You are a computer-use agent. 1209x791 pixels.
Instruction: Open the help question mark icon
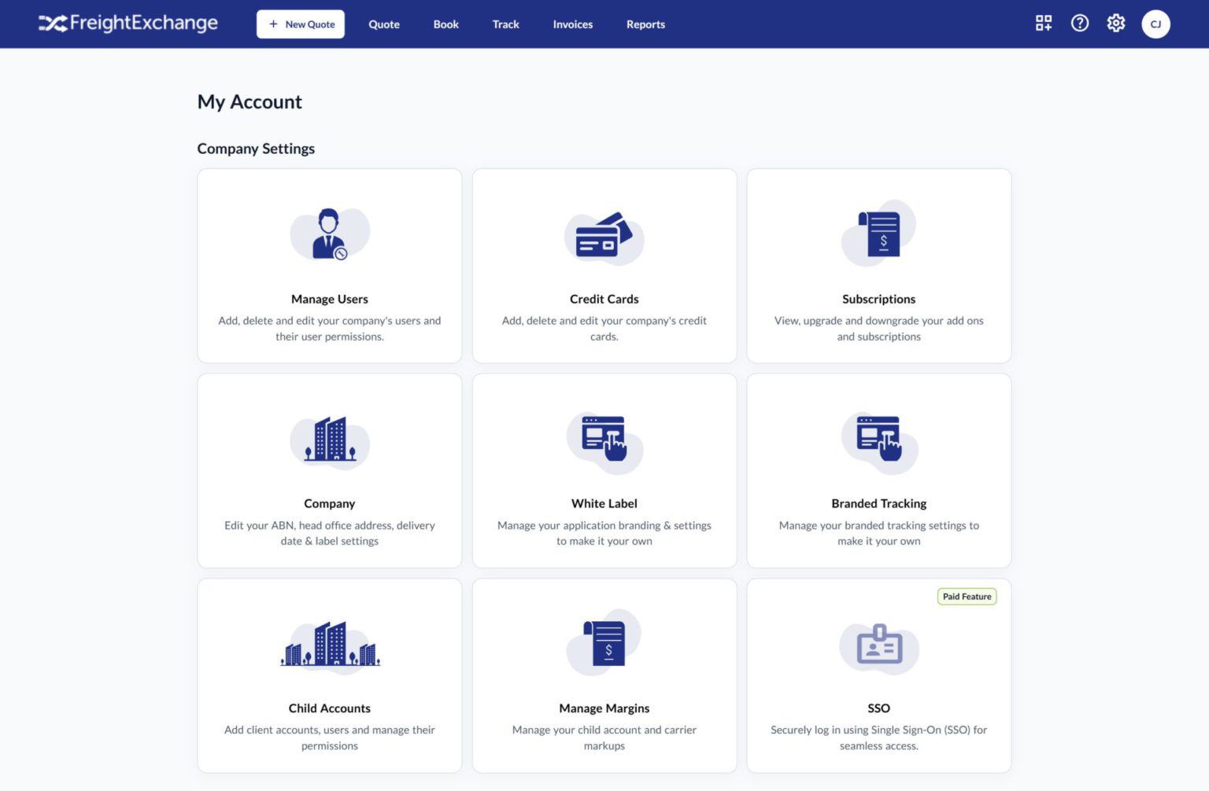pyautogui.click(x=1079, y=24)
